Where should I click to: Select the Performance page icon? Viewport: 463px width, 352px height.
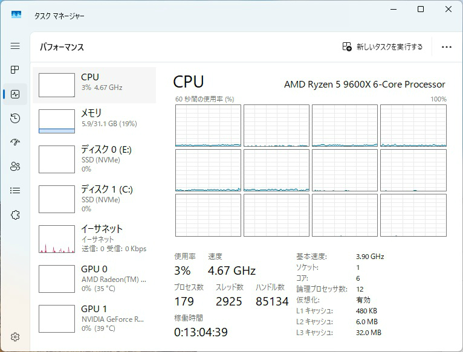(x=15, y=94)
